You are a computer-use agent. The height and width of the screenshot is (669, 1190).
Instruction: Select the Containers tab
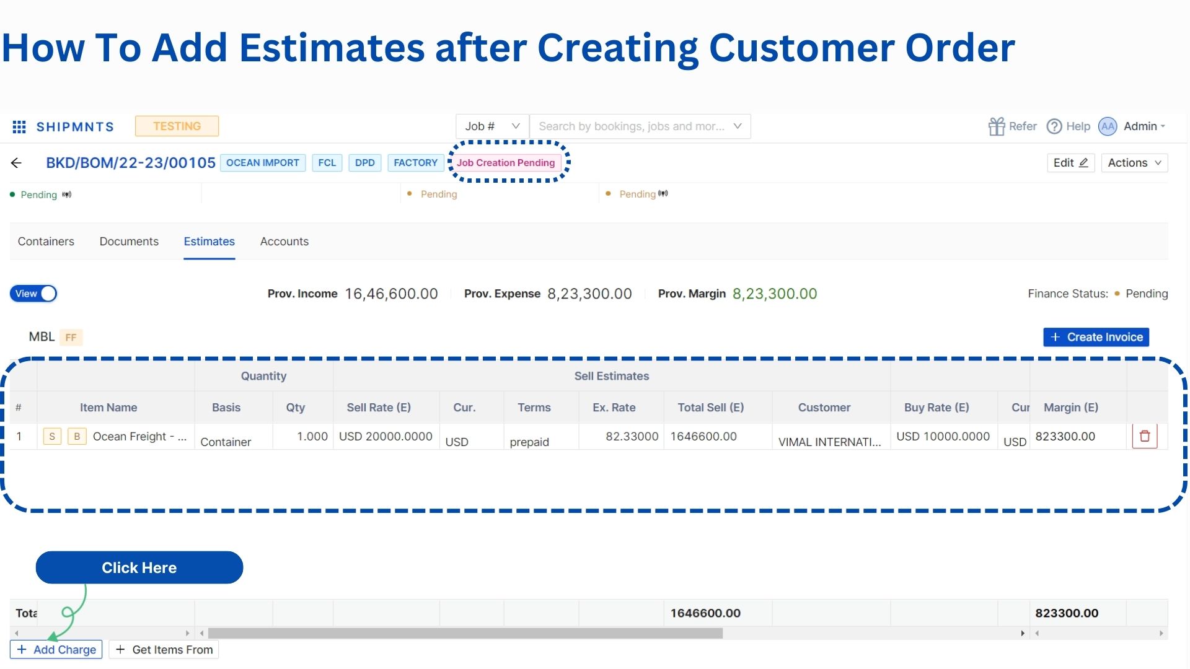(46, 241)
